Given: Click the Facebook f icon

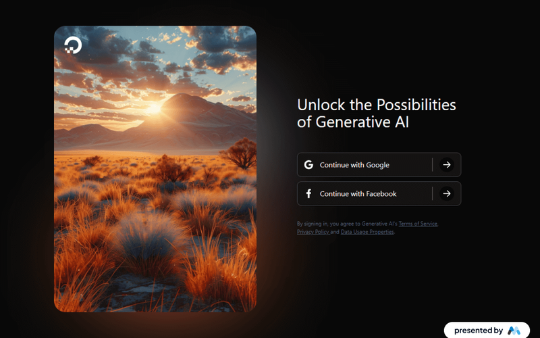Looking at the screenshot, I should click(308, 193).
